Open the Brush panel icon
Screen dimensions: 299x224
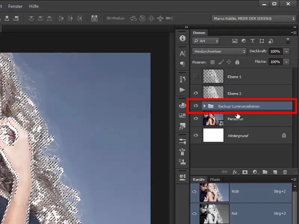182,152
